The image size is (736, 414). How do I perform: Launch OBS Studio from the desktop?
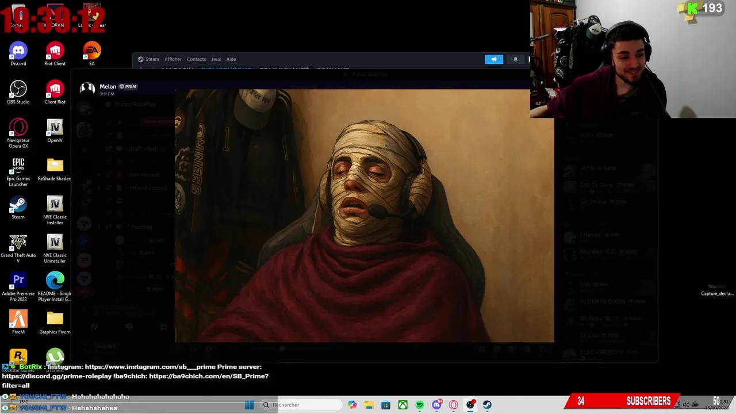click(18, 92)
